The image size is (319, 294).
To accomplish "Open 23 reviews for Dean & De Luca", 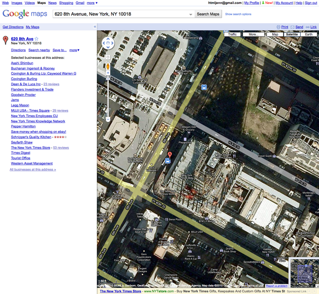I will coord(51,84).
